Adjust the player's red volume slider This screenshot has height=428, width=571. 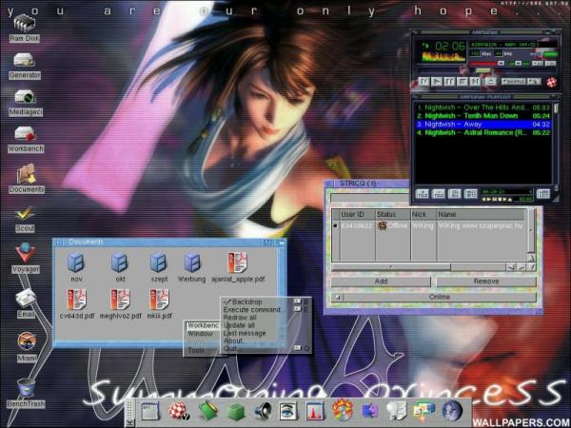pyautogui.click(x=488, y=64)
